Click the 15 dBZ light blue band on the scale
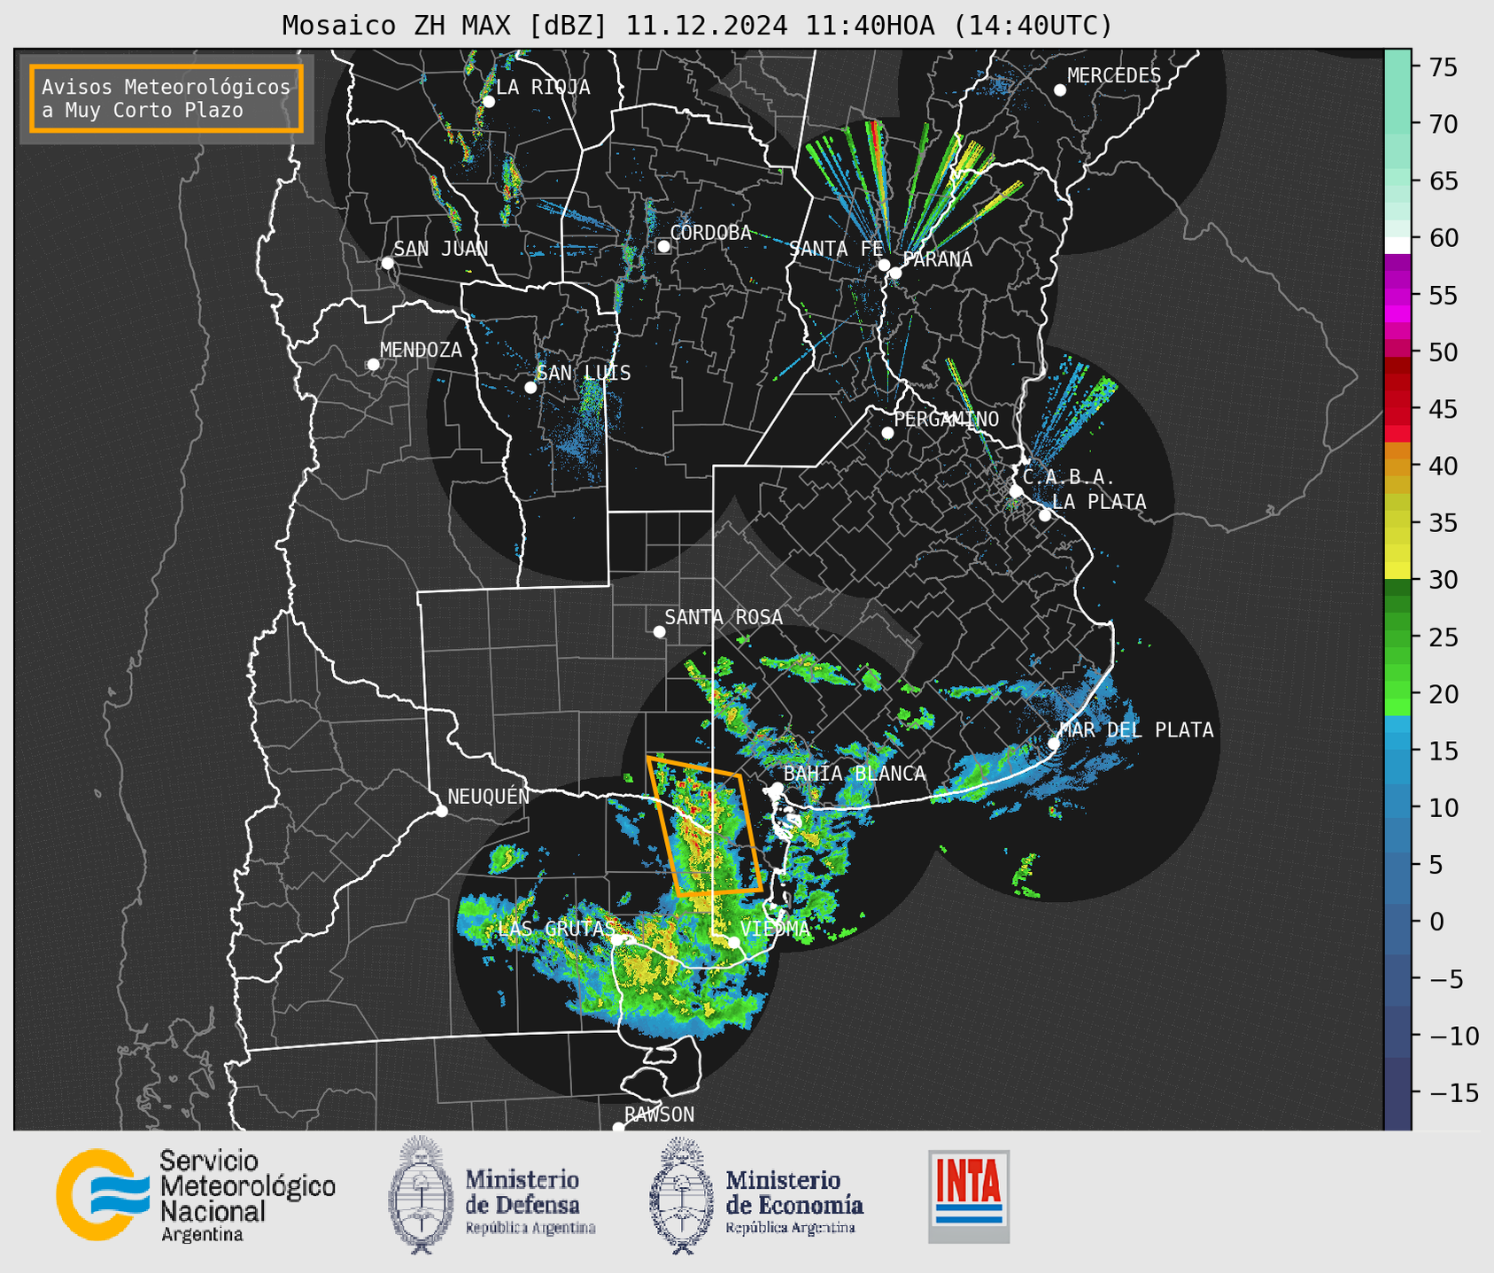Screen dimensions: 1494x1273 pos(1397,752)
